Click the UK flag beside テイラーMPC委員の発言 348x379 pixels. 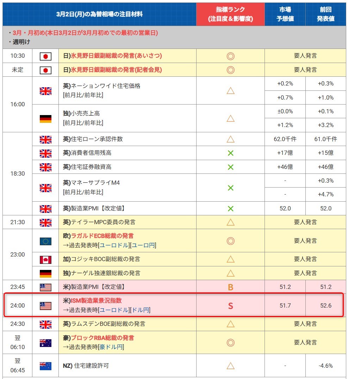coord(45,222)
